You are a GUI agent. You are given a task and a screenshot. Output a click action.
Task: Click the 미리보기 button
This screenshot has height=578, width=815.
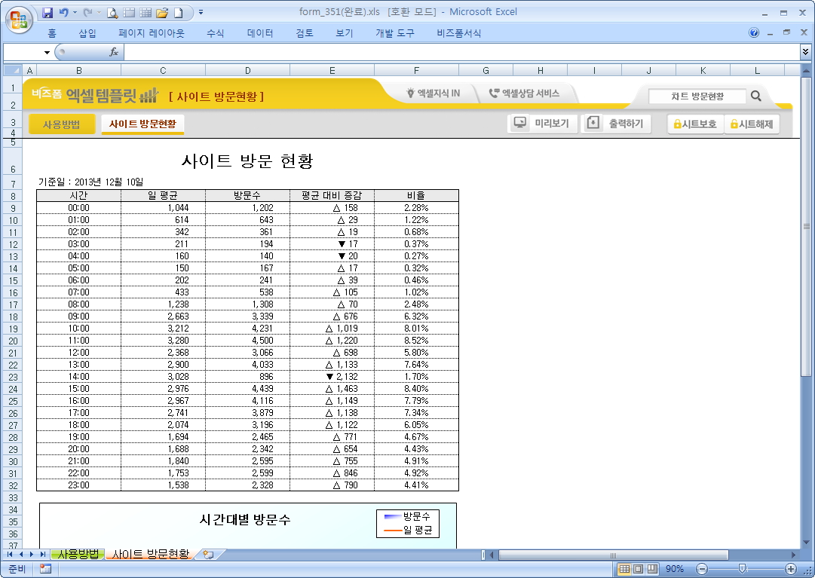[x=543, y=124]
